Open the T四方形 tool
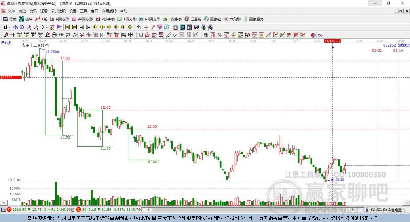The image size is (410, 222). click(x=127, y=19)
